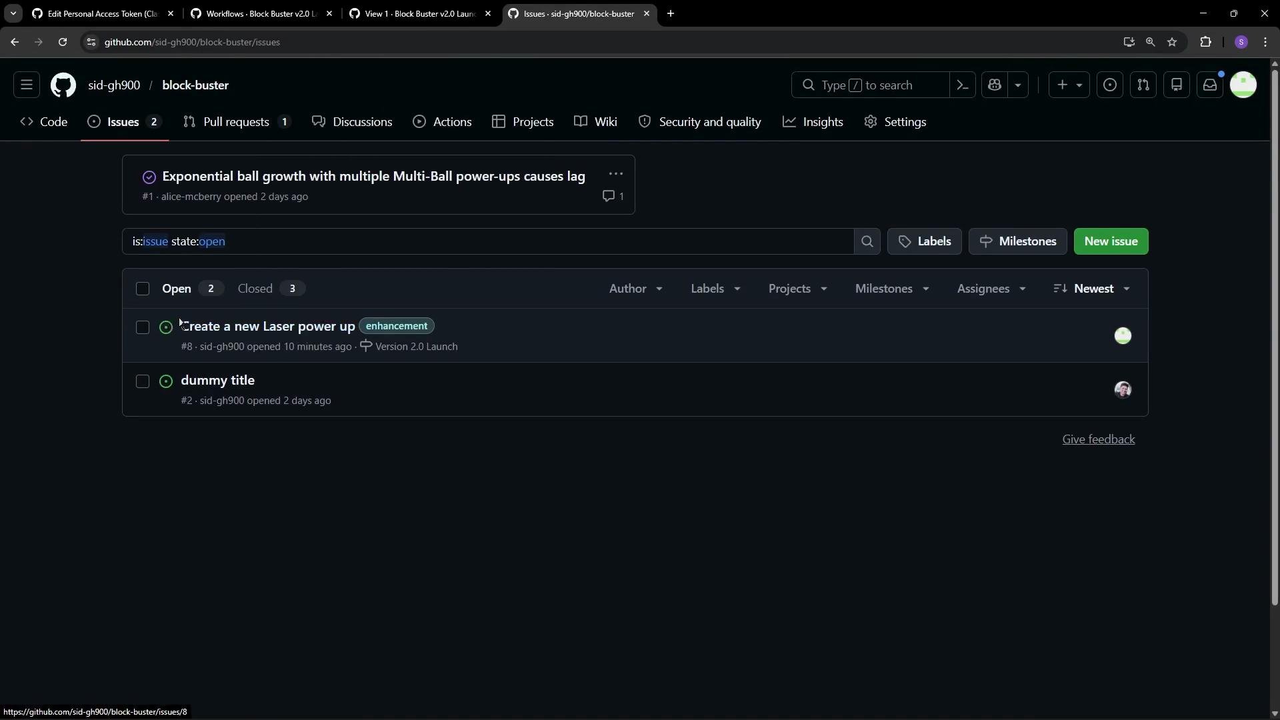The image size is (1280, 720).
Task: Open the tab search dropdown arrow
Action: click(x=13, y=13)
